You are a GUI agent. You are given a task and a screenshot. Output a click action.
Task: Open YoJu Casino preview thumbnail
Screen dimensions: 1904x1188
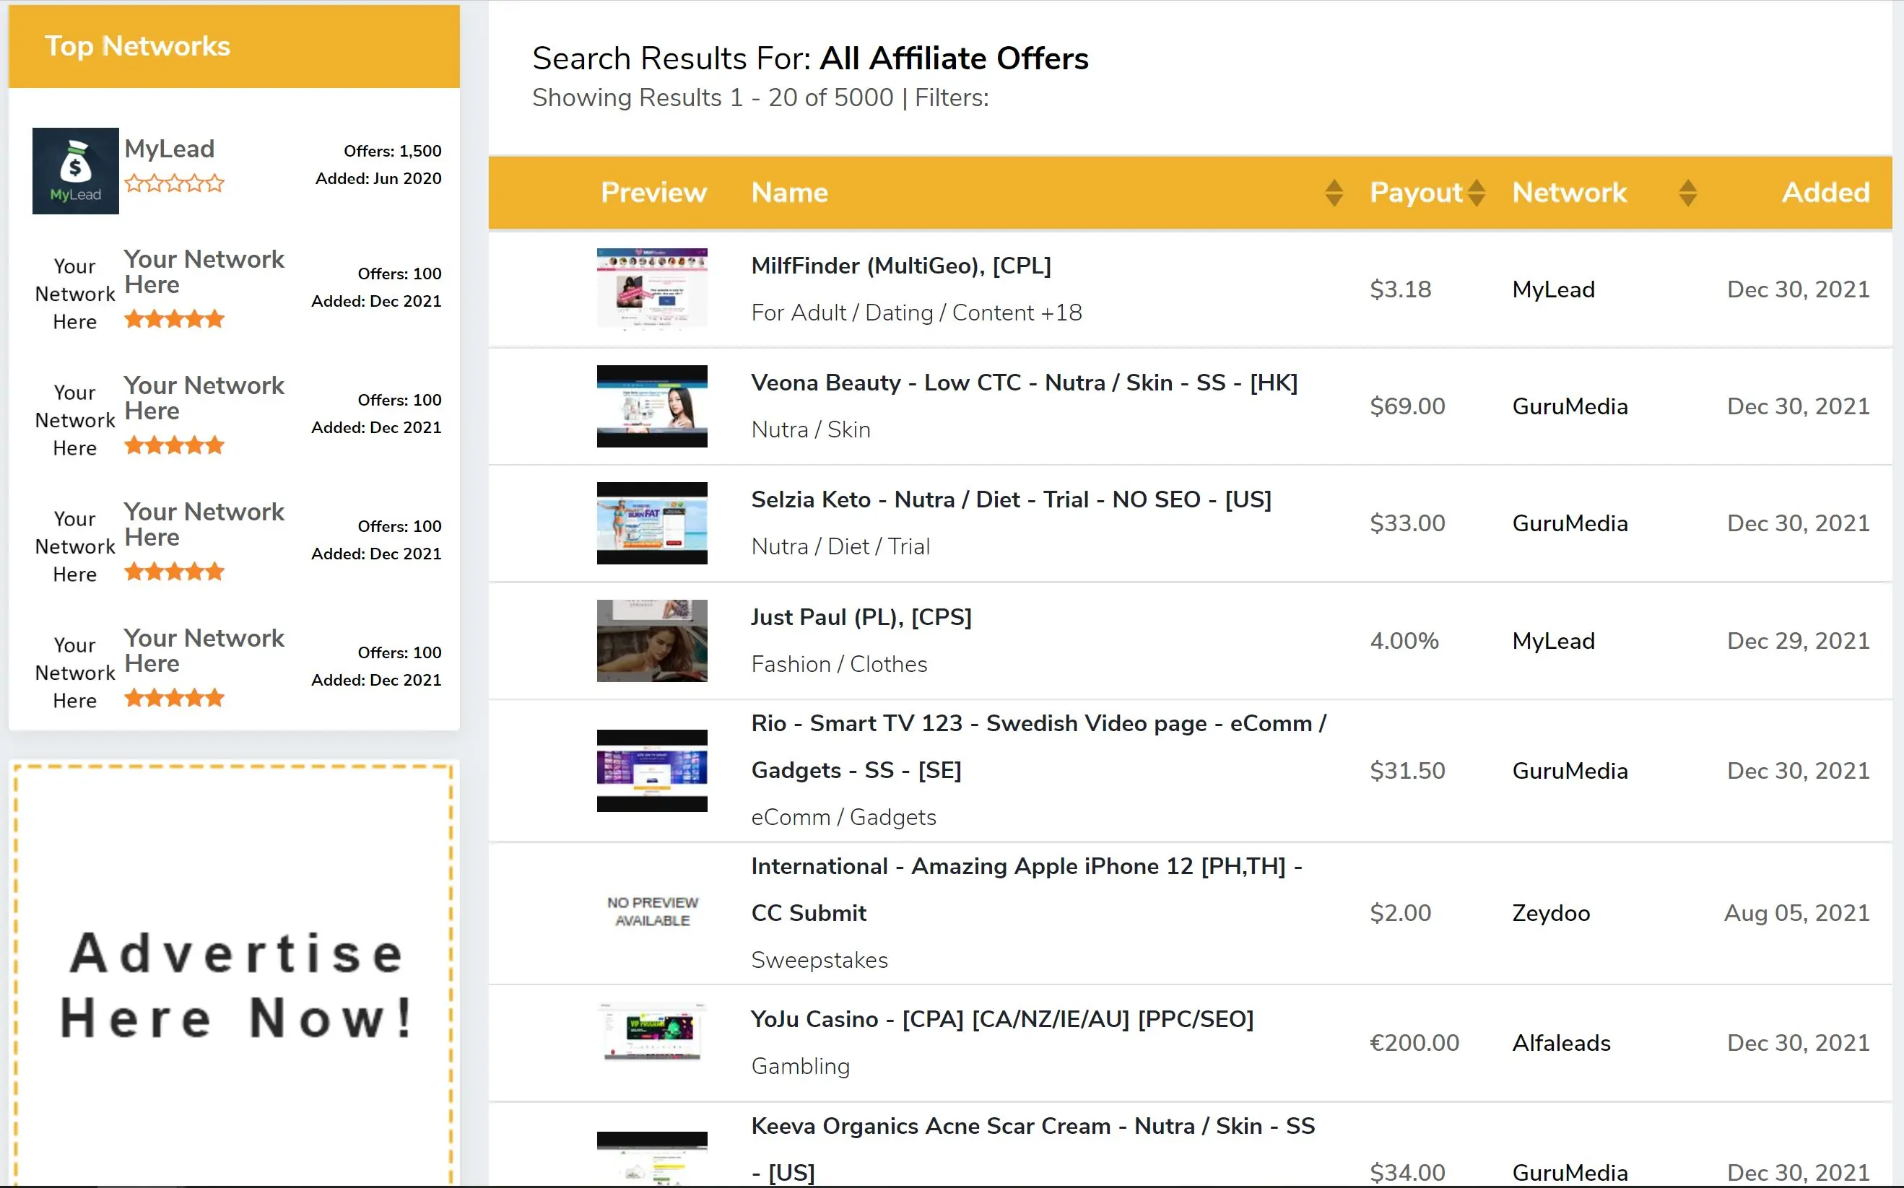click(x=651, y=1031)
